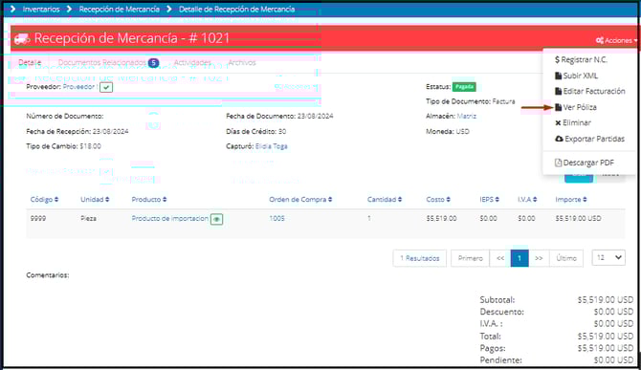Open the Acciones dropdown menu
Screen dimensions: 641x370
pos(616,40)
